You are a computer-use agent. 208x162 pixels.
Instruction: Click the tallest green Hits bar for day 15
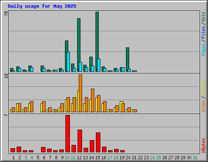97,42
